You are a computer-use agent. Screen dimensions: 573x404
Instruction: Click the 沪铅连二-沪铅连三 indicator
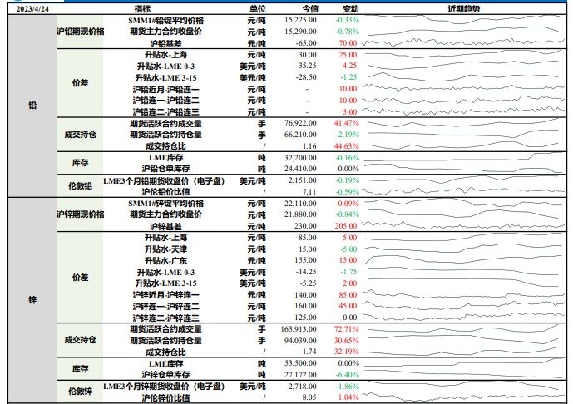pos(165,112)
